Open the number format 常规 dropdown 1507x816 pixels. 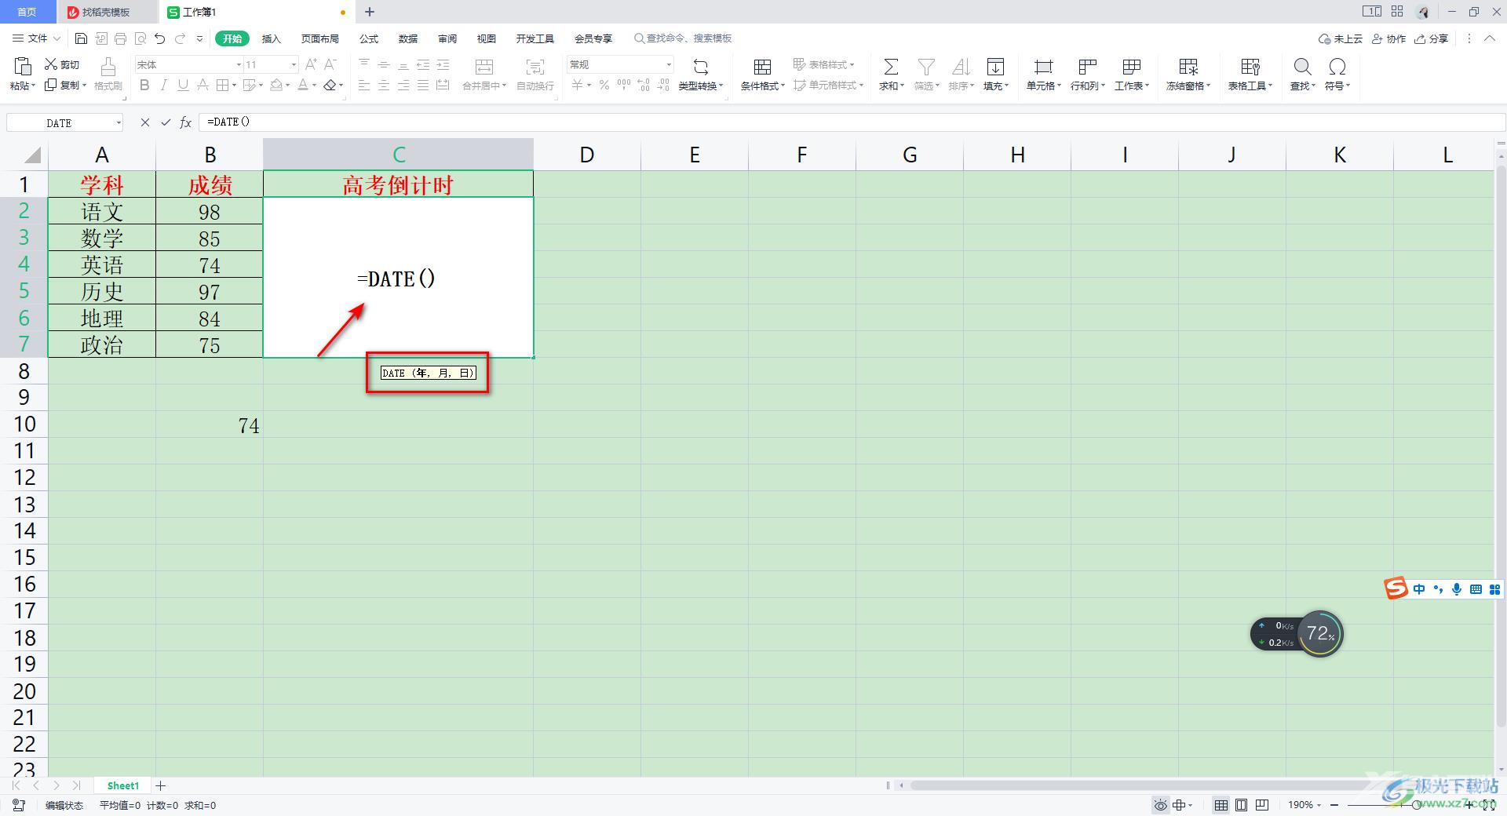click(x=669, y=64)
